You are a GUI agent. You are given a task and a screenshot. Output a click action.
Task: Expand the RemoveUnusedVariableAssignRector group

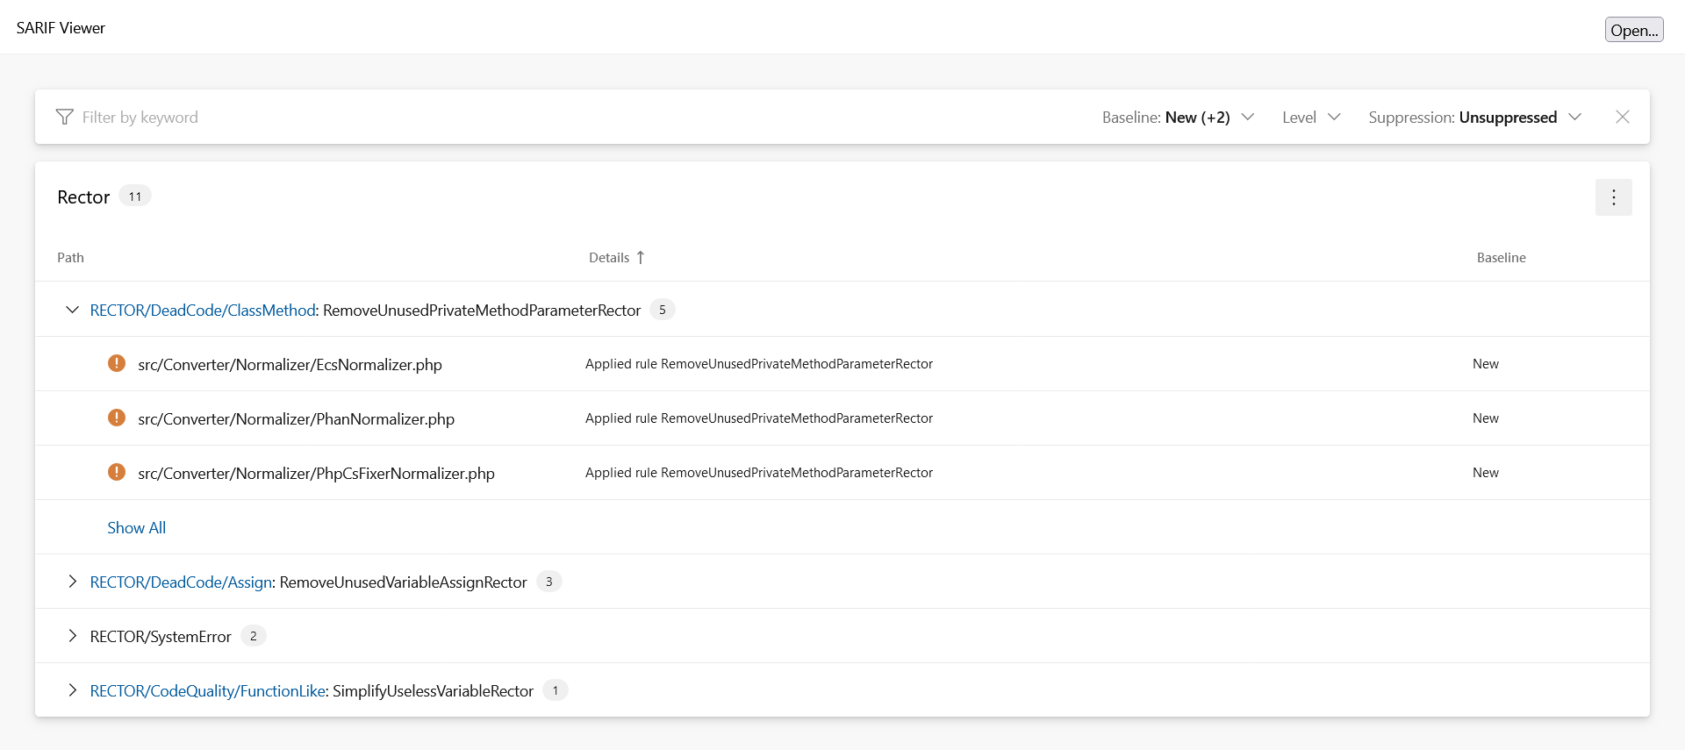click(72, 582)
